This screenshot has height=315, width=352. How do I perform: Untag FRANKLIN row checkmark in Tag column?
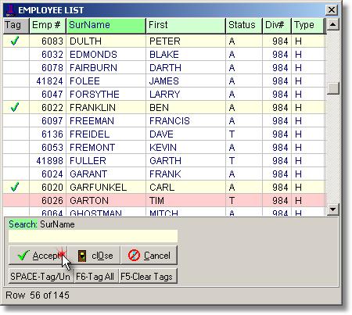[15, 107]
